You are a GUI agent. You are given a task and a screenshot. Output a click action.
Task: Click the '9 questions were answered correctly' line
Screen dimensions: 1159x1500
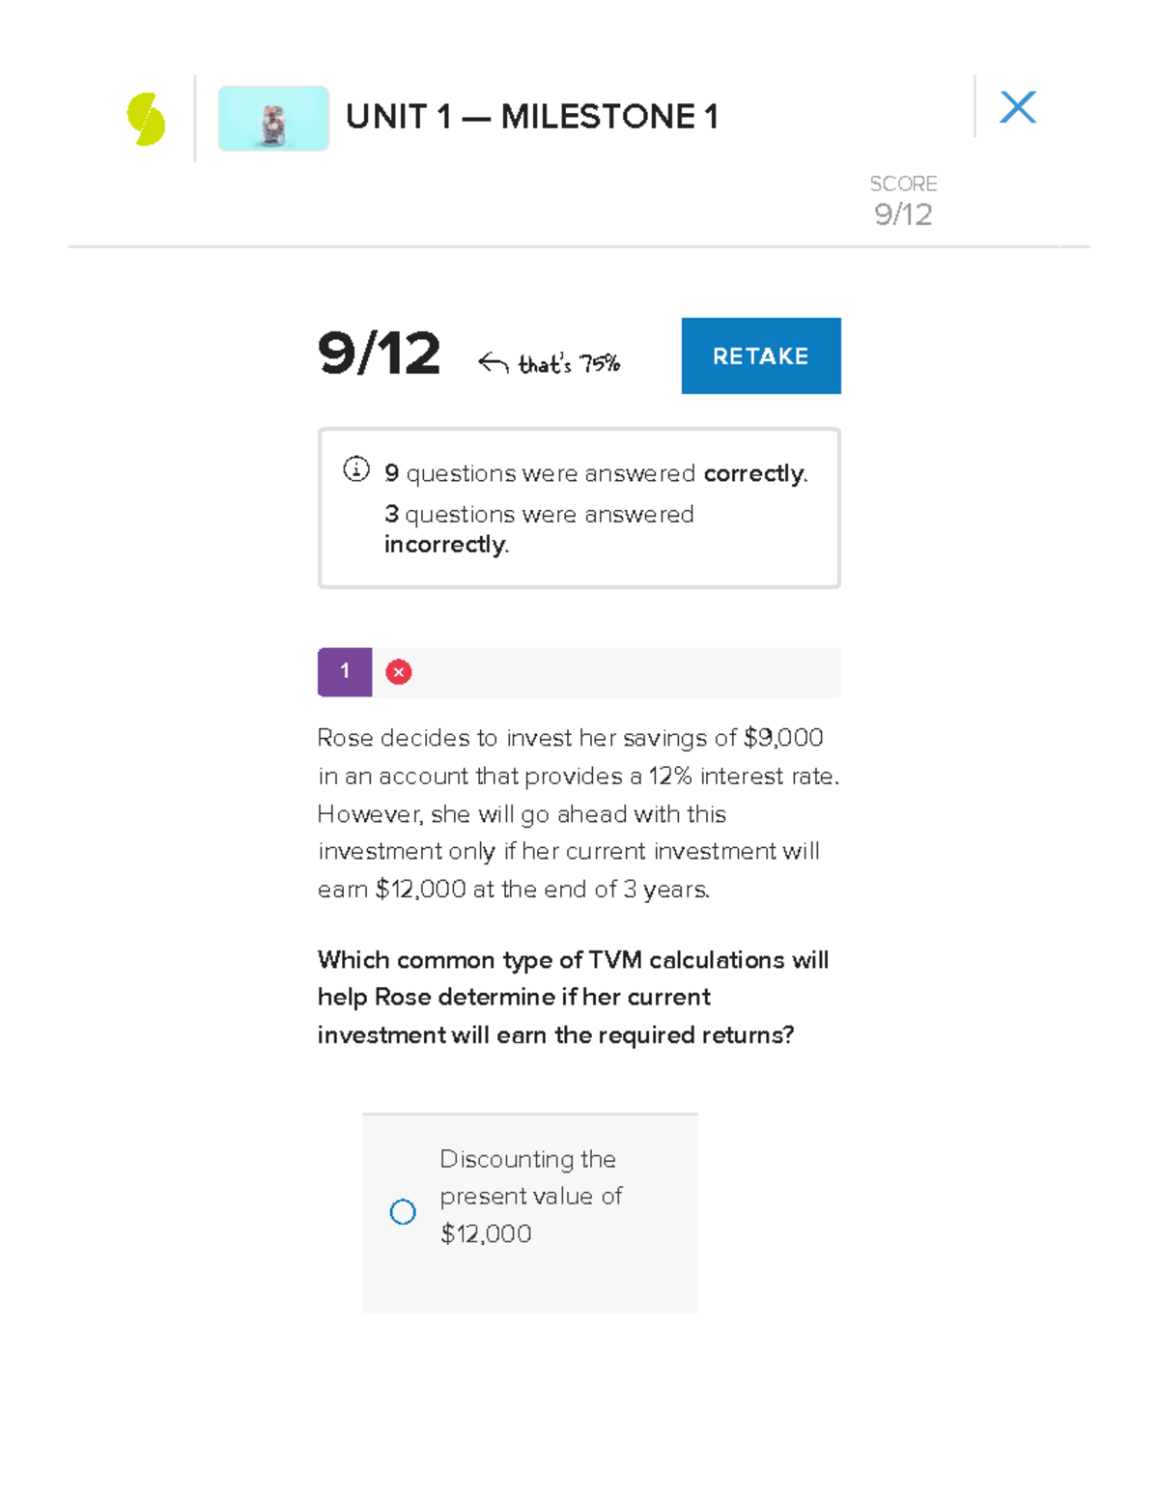(x=596, y=473)
